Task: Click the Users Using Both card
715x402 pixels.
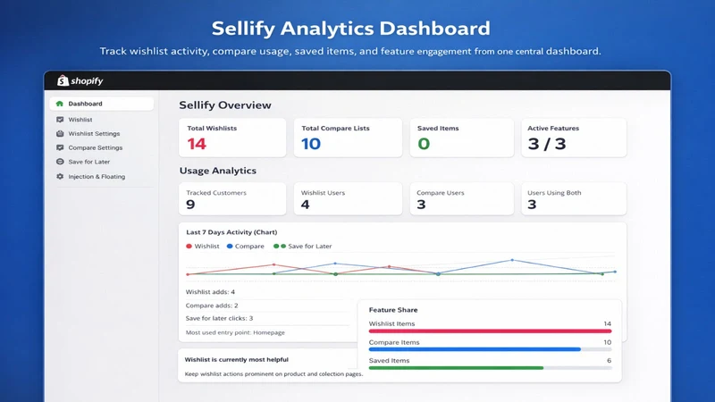Action: pyautogui.click(x=574, y=198)
